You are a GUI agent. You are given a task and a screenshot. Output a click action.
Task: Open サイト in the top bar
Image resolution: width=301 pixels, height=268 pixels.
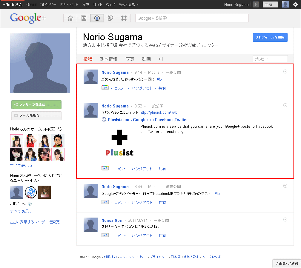coord(98,4)
